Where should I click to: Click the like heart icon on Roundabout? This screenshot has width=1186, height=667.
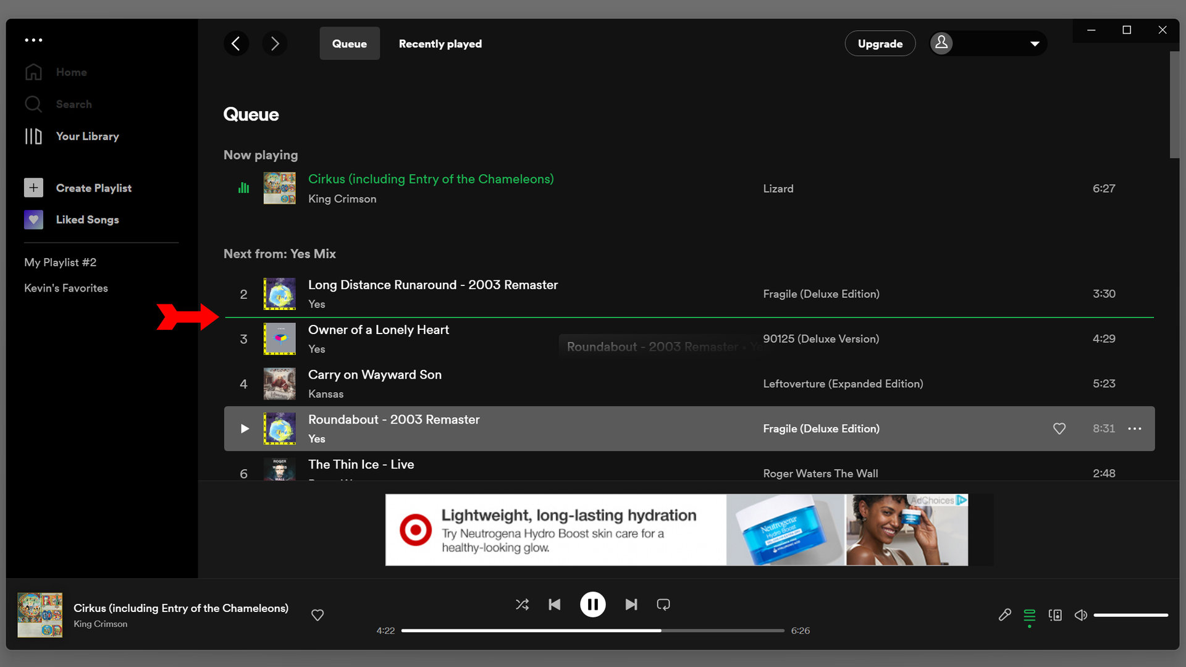coord(1059,429)
